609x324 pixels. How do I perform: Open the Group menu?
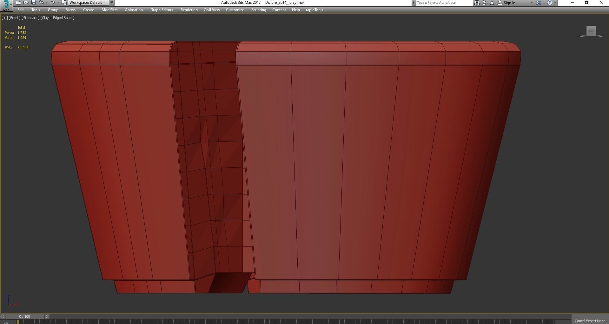[x=53, y=10]
